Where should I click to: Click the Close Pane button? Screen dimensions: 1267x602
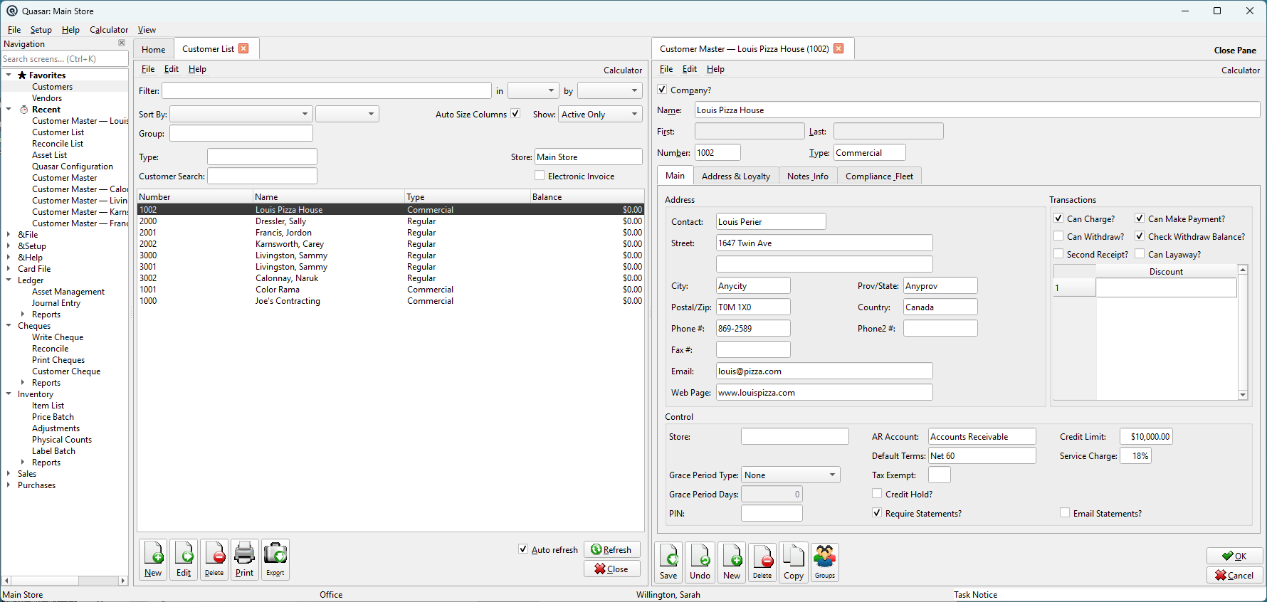[x=1235, y=50]
